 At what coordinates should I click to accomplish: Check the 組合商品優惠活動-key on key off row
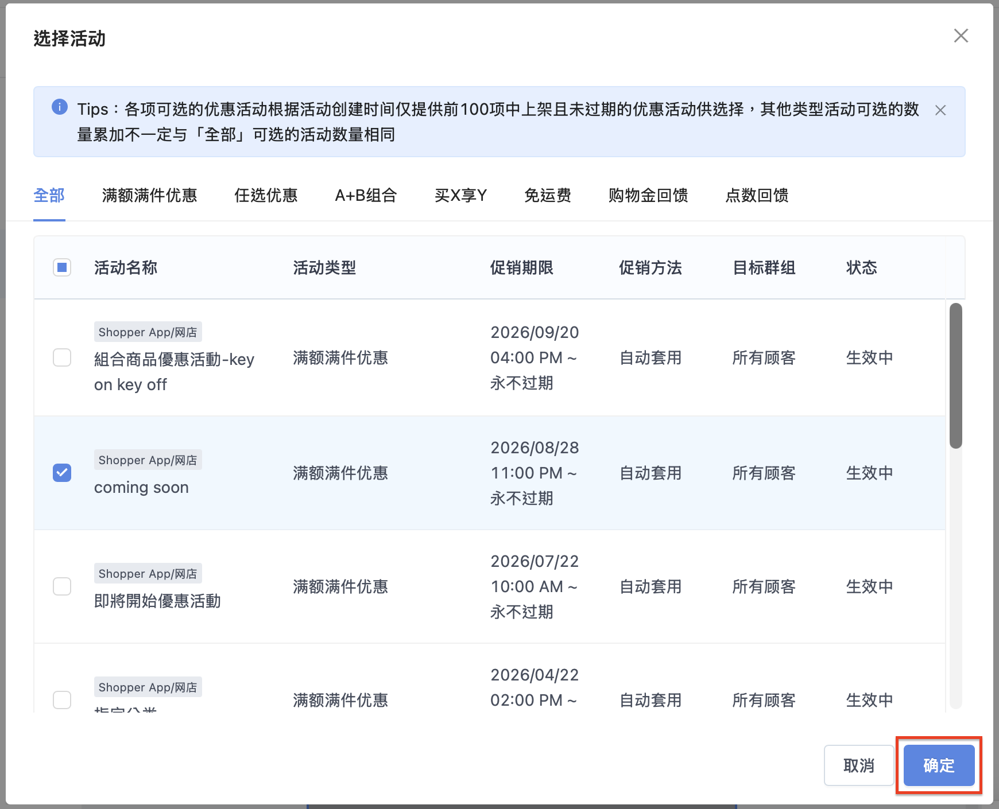62,357
